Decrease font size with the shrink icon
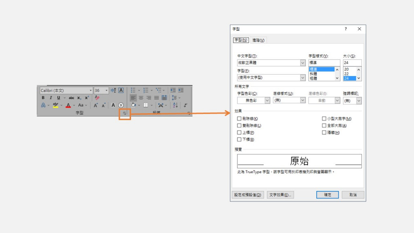 (x=103, y=105)
